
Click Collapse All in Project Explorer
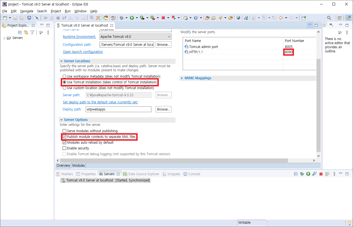20,32
